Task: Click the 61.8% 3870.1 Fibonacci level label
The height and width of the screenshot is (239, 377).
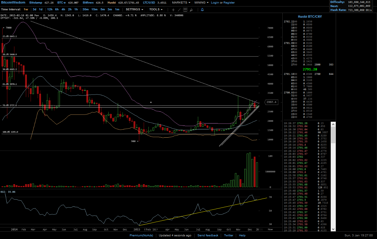Action: point(10,84)
